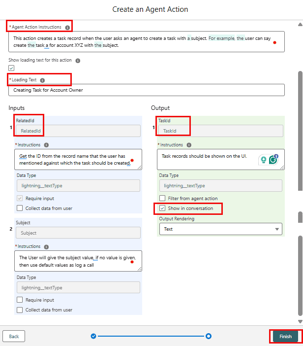Click the 'Inputs' section heading
The image size is (303, 346).
17,108
